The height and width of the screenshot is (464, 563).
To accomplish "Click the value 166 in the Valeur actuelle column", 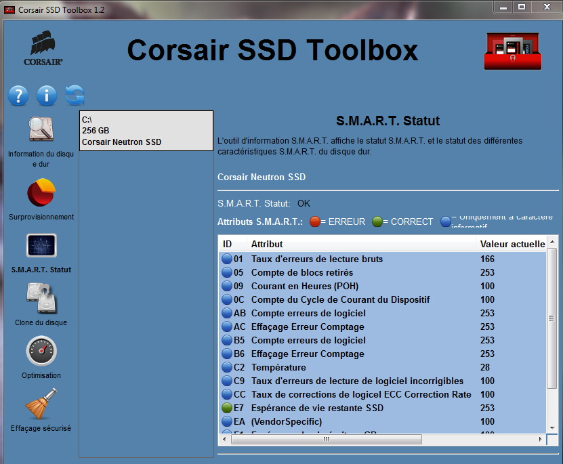I will pyautogui.click(x=487, y=259).
